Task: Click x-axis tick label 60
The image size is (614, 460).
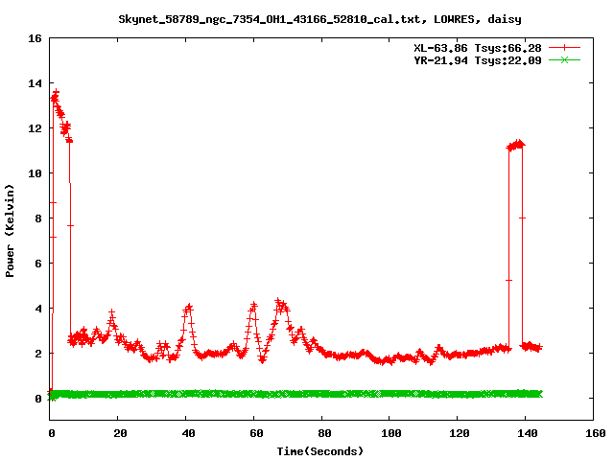Action: 256,433
